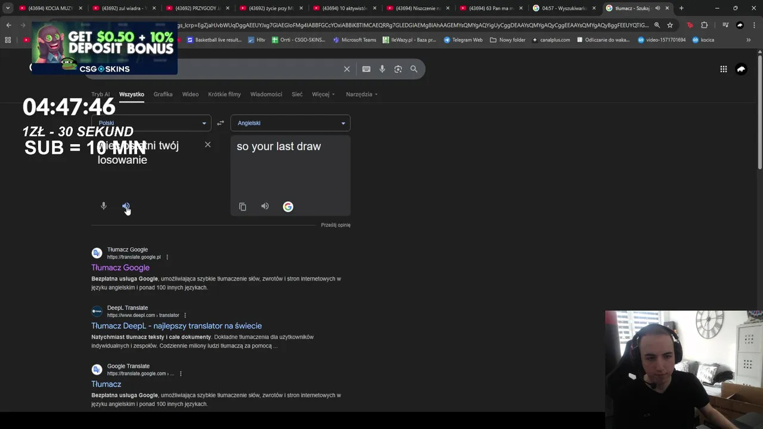Open the Tłumacz DeepL result link
This screenshot has width=763, height=429.
point(176,326)
